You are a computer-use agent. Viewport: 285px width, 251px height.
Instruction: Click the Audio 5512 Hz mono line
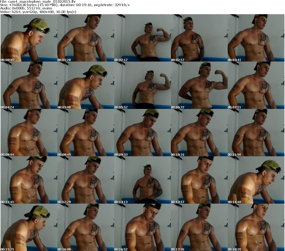point(26,8)
